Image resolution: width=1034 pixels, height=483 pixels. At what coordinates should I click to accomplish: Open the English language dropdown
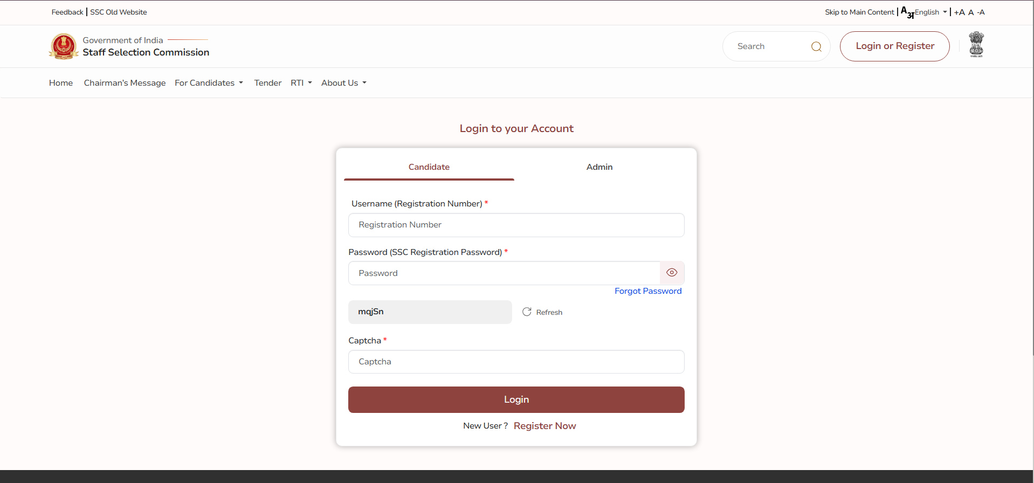click(930, 12)
